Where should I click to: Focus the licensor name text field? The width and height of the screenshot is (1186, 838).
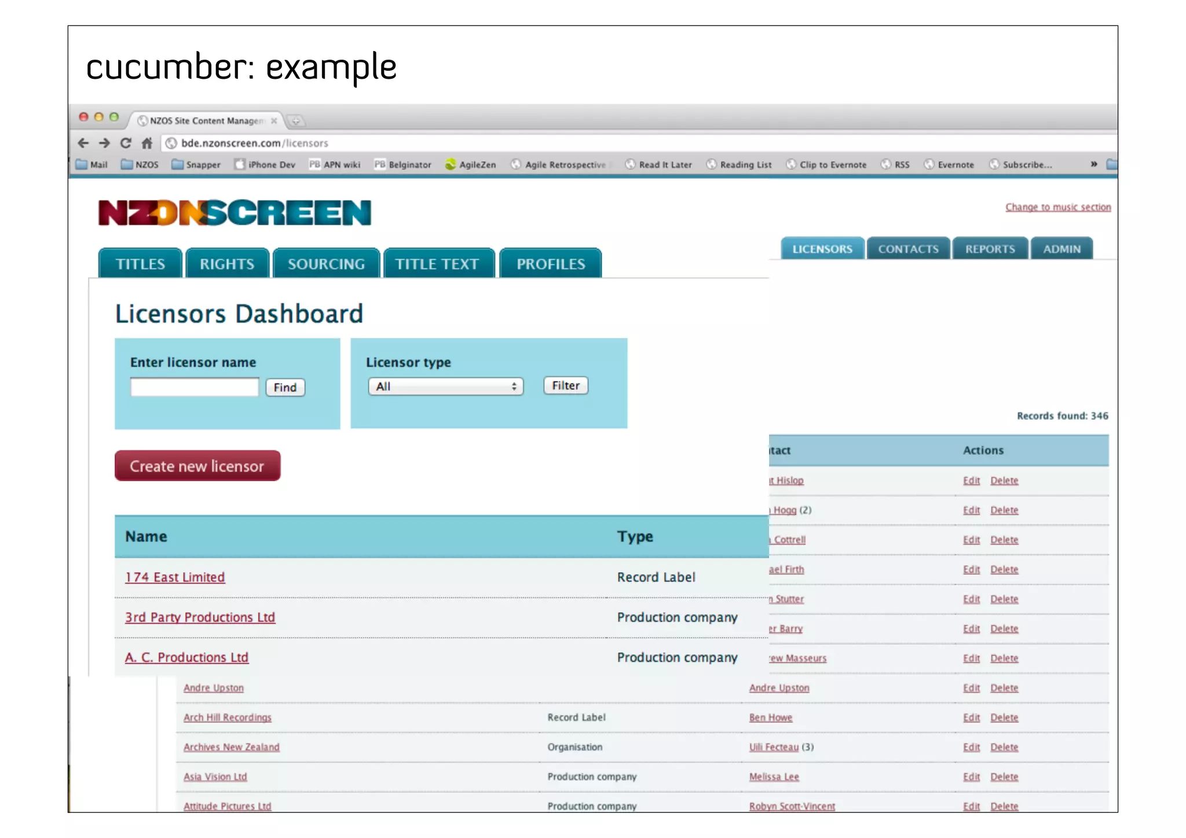(195, 387)
